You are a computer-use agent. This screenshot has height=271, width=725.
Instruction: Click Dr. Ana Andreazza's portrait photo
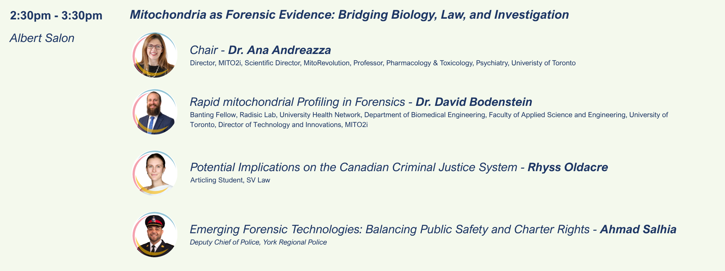tap(155, 55)
